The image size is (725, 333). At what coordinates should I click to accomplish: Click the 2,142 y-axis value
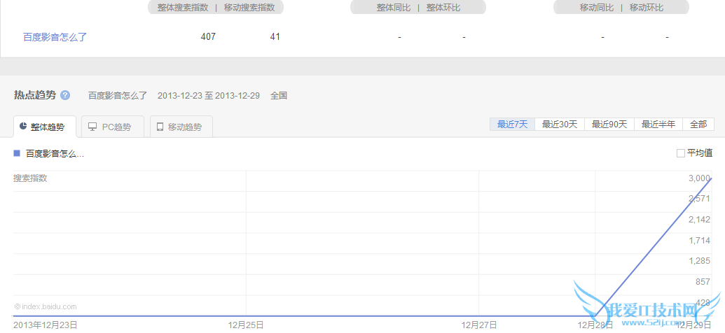(699, 220)
